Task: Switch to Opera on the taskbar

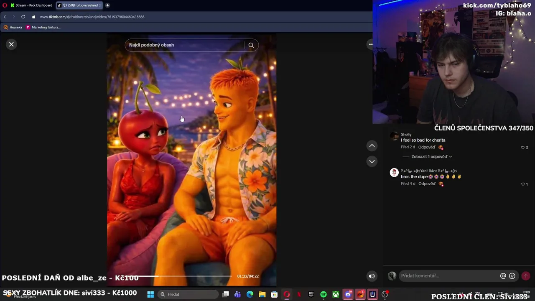Action: pyautogui.click(x=287, y=294)
